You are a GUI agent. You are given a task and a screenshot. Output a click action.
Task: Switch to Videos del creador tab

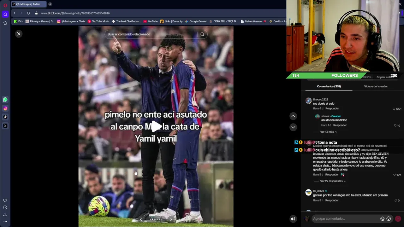pos(376,86)
